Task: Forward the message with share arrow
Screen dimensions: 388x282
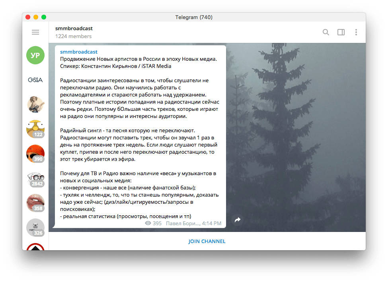Action: pos(238,220)
